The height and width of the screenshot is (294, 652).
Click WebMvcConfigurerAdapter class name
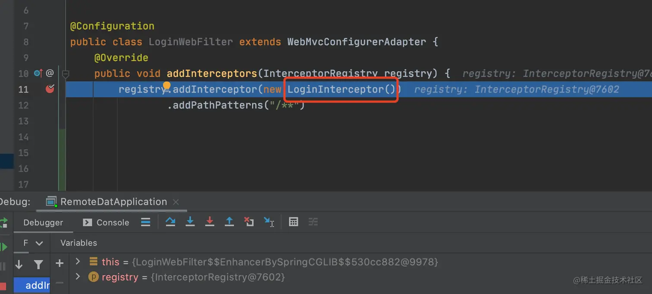(357, 42)
